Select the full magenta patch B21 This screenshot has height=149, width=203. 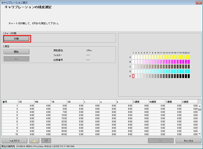click(189, 62)
